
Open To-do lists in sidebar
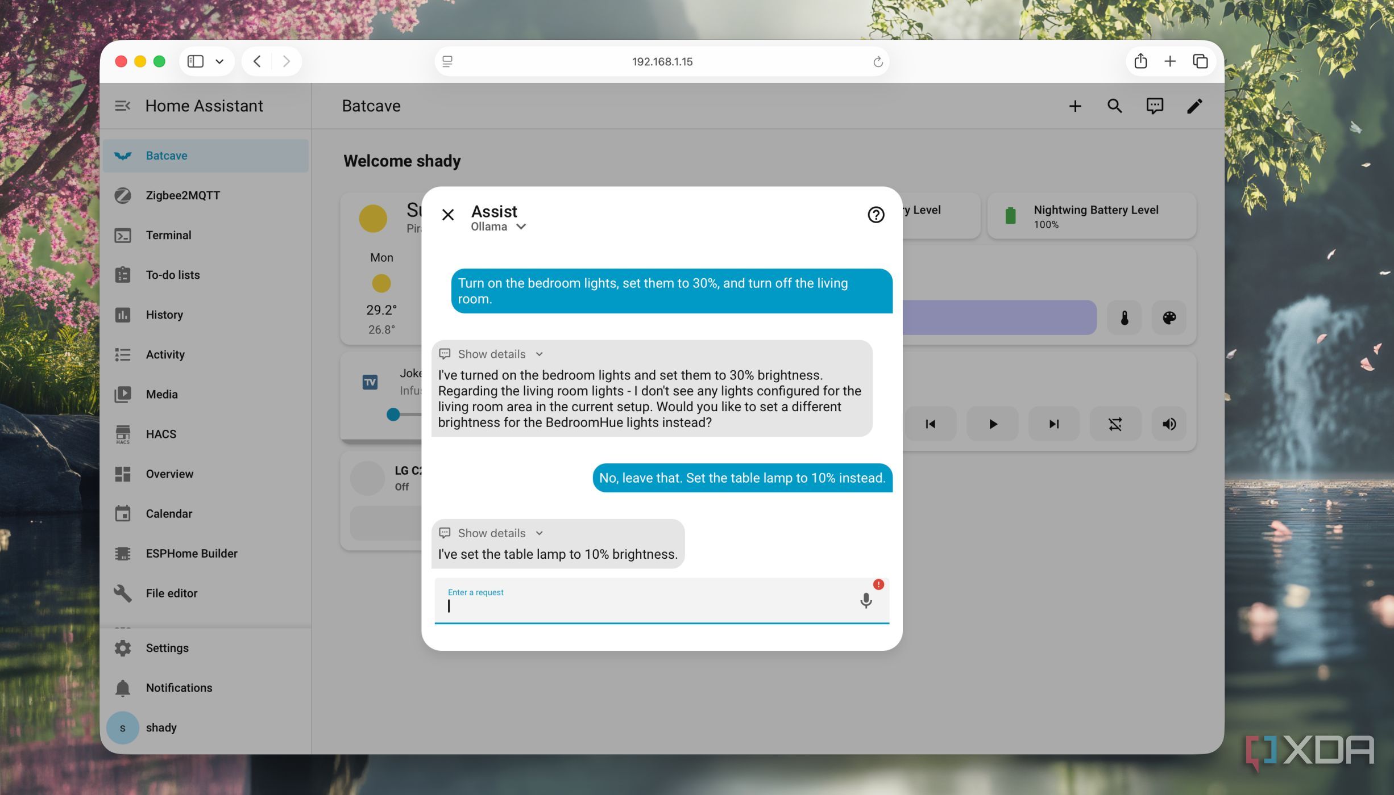pyautogui.click(x=206, y=275)
